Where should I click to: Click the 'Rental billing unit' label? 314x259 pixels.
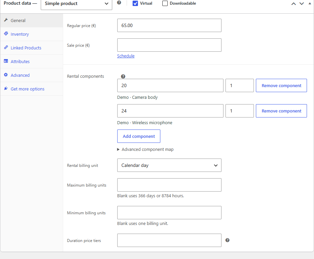point(83,166)
